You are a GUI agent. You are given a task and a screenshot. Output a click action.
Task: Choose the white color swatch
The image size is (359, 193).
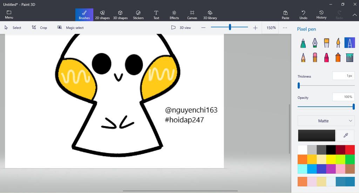pos(303,150)
